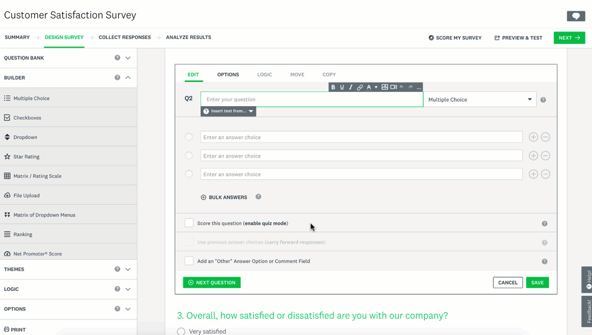Insert a hyperlink using link icon
The image size is (592, 335).
(359, 87)
